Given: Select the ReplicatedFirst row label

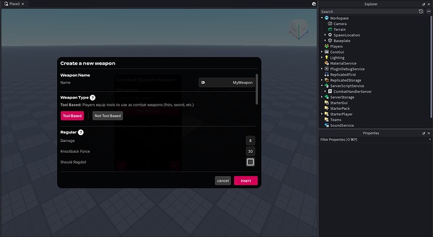Looking at the screenshot, I should [x=343, y=75].
